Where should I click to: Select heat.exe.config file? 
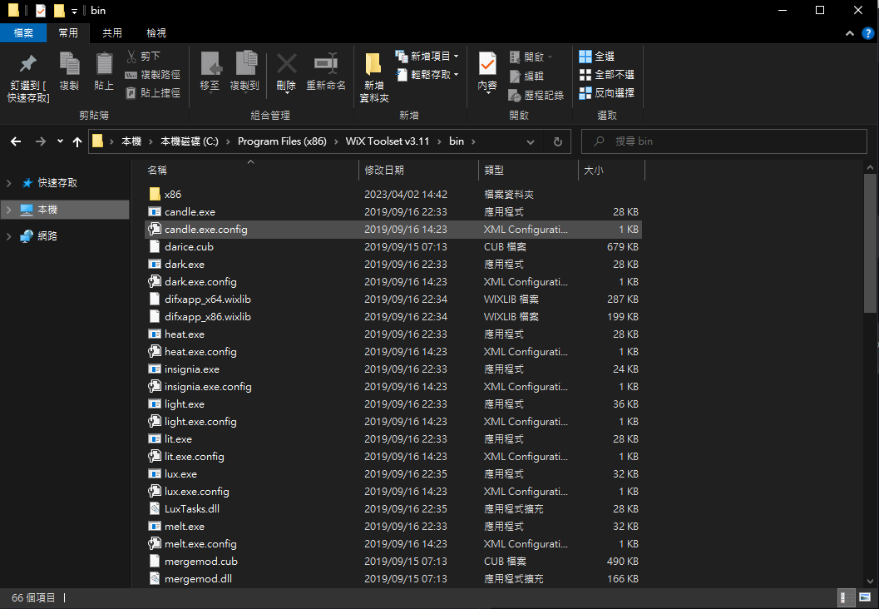pyautogui.click(x=393, y=352)
